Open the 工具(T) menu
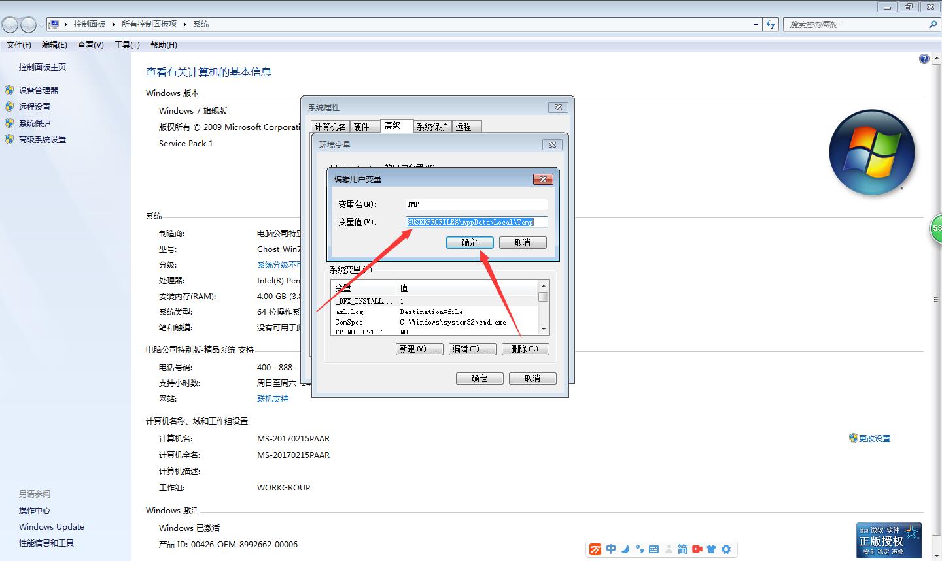 127,45
